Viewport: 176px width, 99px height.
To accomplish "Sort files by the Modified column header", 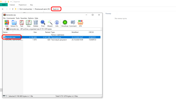I will [x=75, y=32].
